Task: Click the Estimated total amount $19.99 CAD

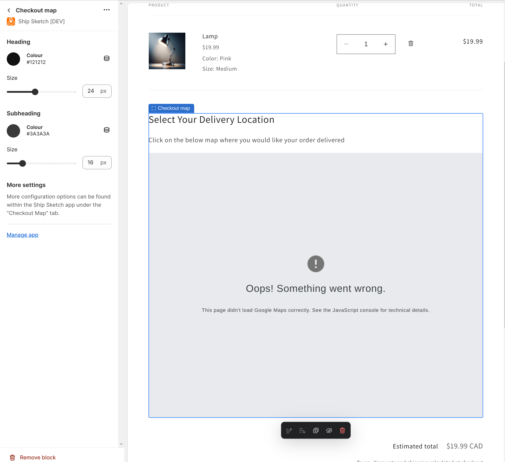Action: coord(465,446)
